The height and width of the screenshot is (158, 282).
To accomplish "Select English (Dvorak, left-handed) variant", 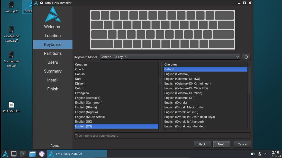I will pyautogui.click(x=205, y=122).
